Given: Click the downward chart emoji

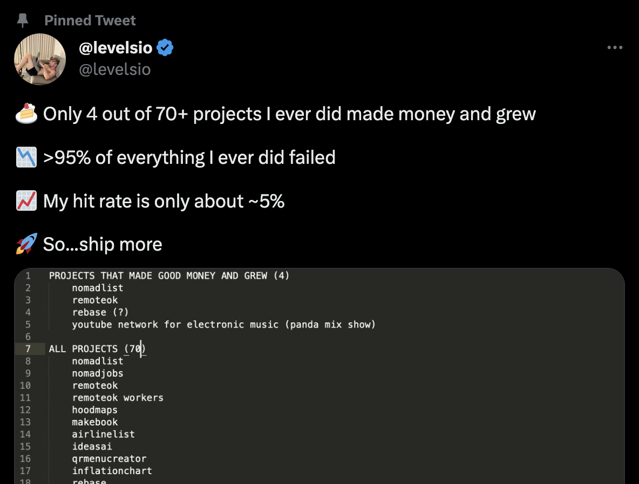Looking at the screenshot, I should coord(26,157).
